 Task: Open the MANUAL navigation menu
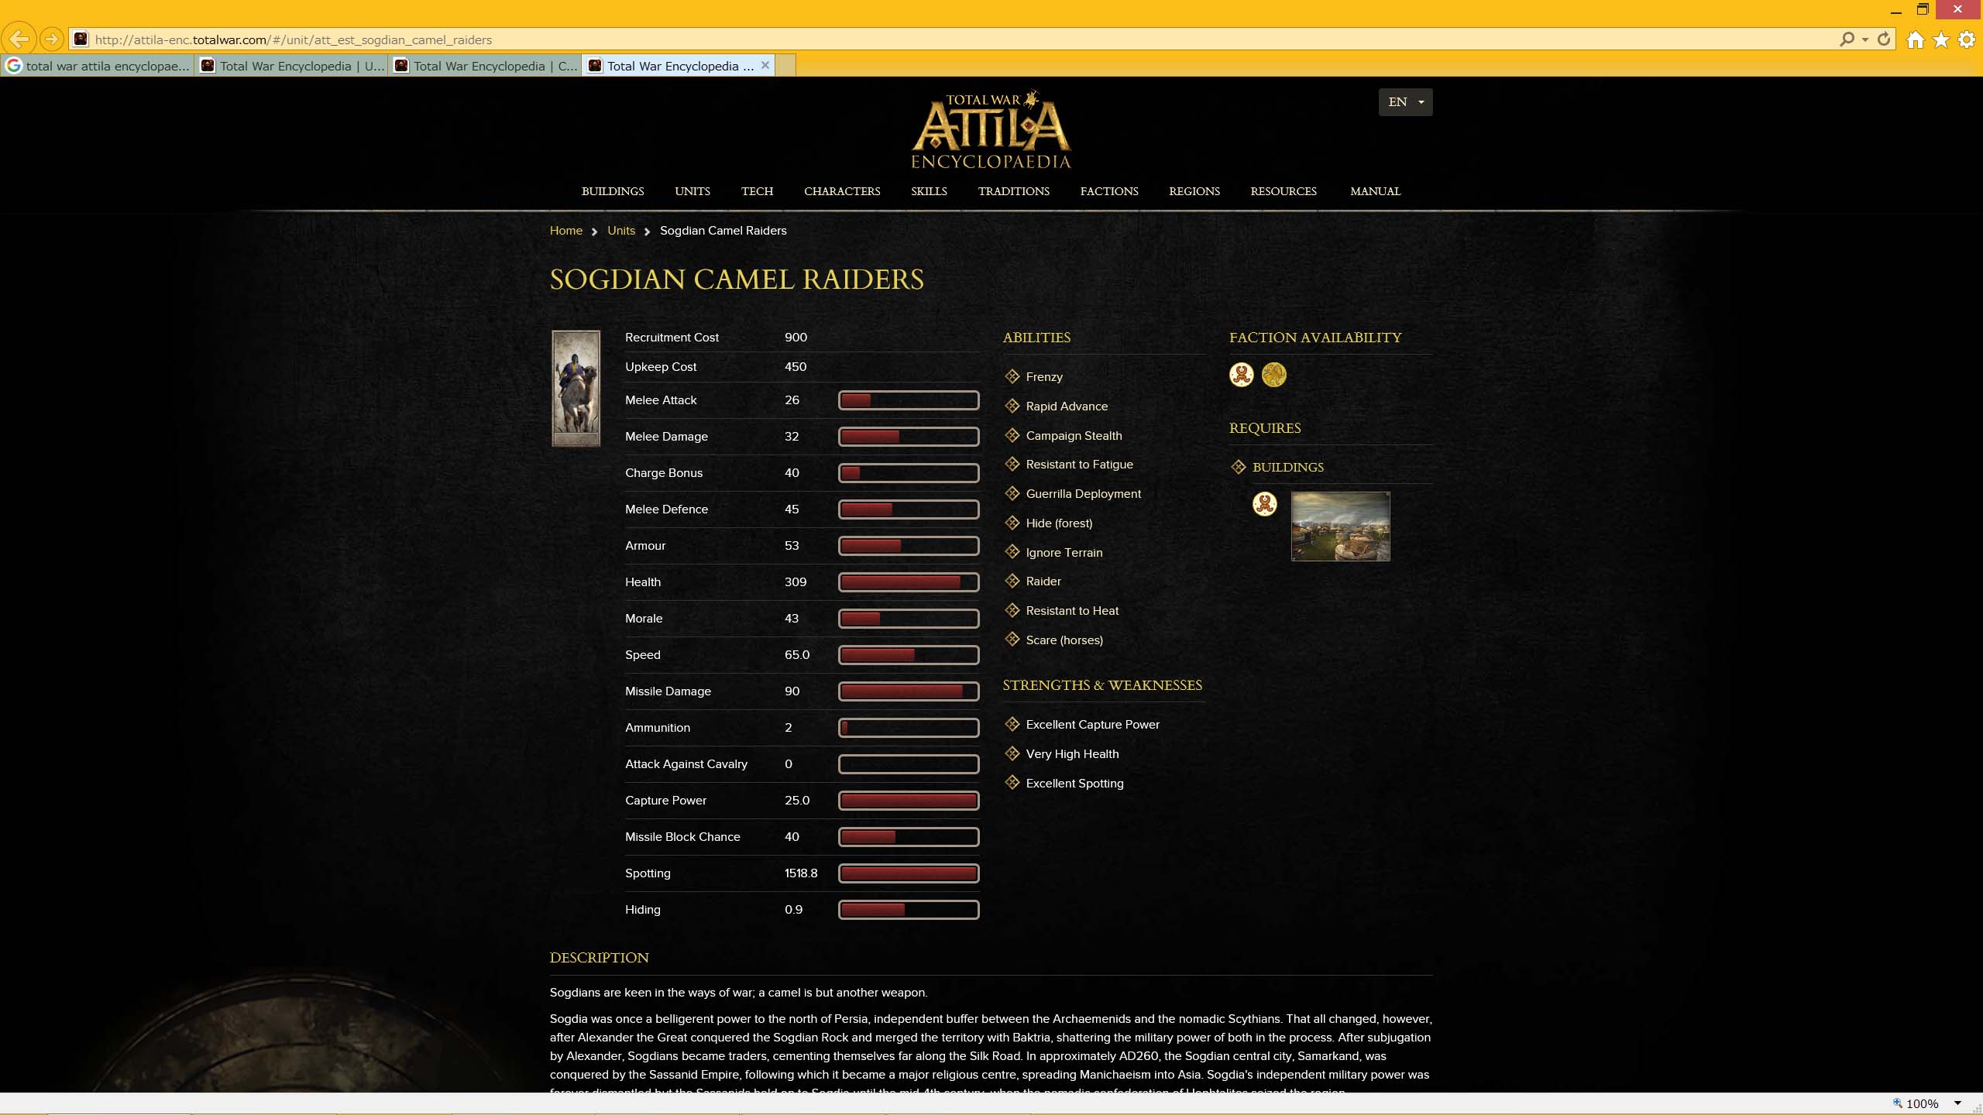(1375, 191)
